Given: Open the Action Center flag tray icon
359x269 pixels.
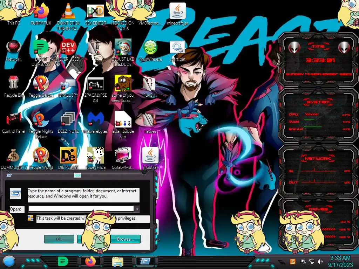Looking at the screenshot, I should coord(303,261).
